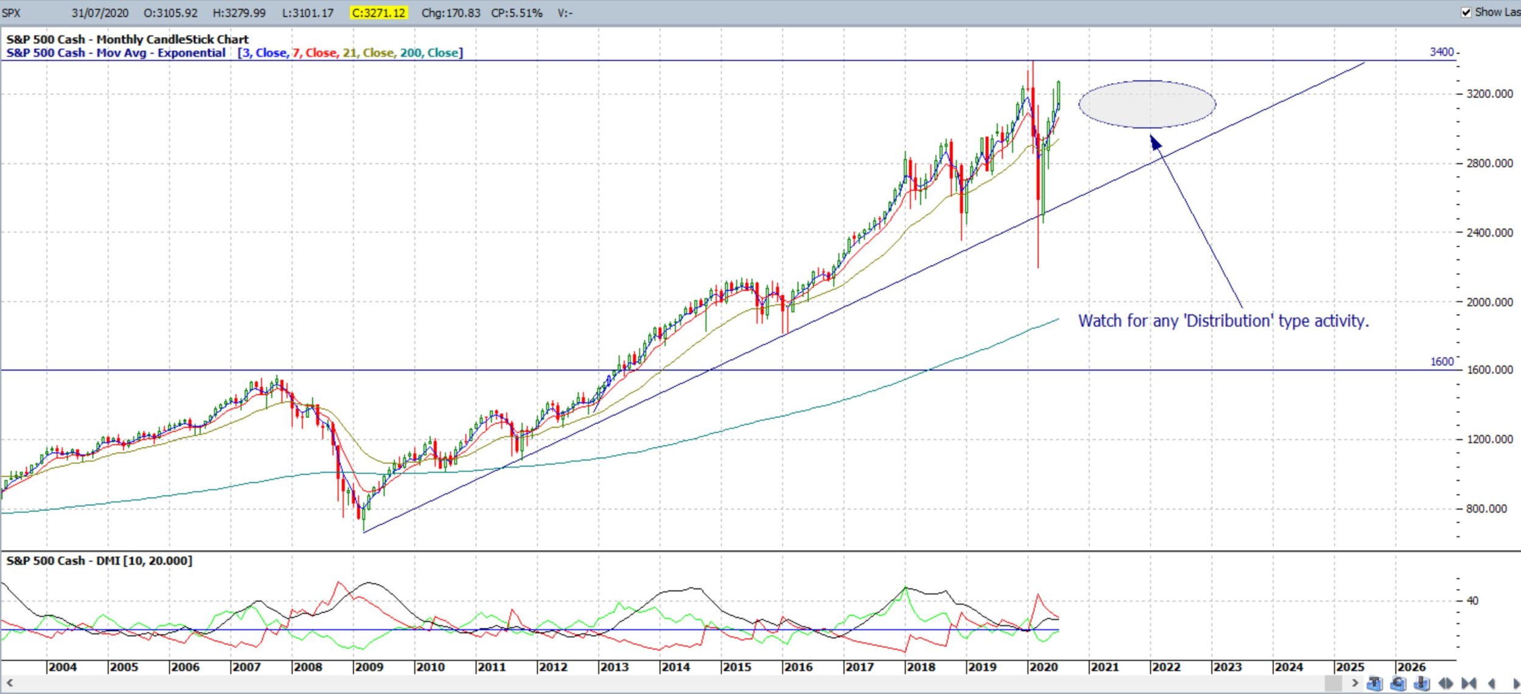Click the 2006 year marker on time axis
This screenshot has width=1521, height=694.
click(185, 667)
